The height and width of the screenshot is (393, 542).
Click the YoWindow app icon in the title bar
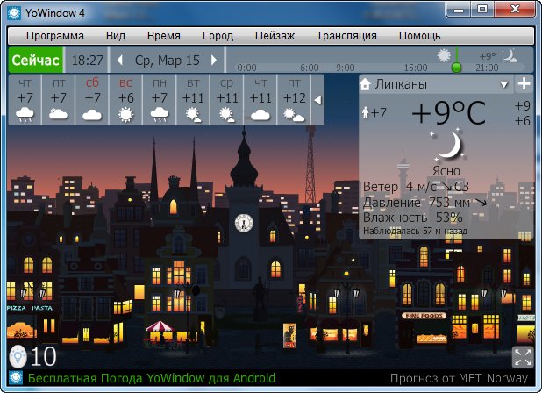coord(14,11)
